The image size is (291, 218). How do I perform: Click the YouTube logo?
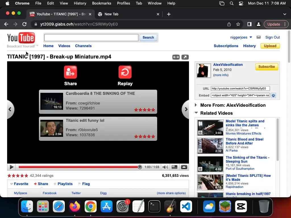[21, 38]
